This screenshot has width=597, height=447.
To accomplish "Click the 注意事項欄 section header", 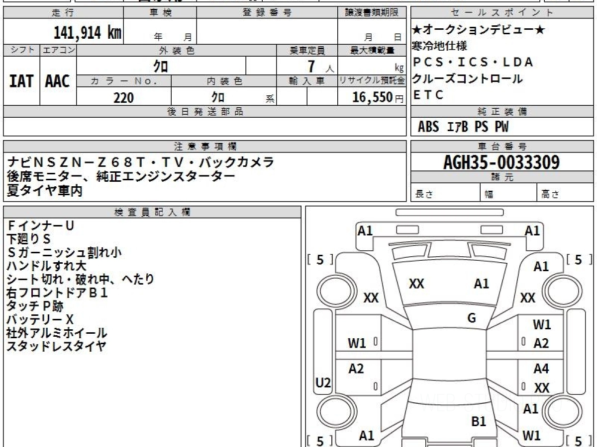I will click(x=205, y=147).
